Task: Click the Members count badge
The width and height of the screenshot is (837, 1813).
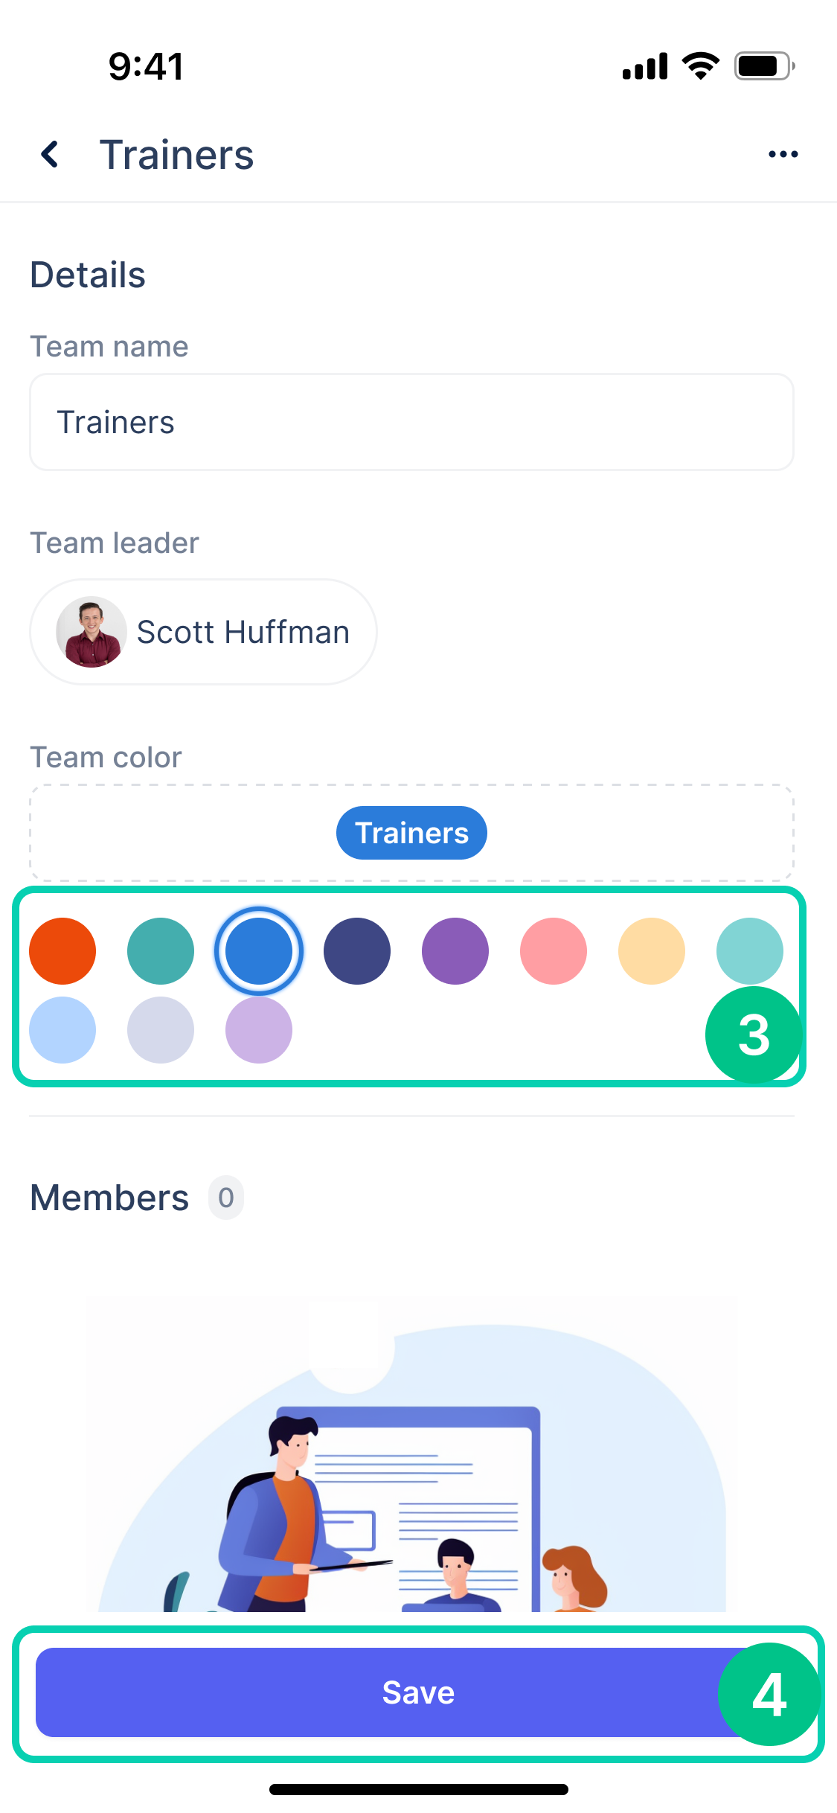Action: pyautogui.click(x=225, y=1198)
